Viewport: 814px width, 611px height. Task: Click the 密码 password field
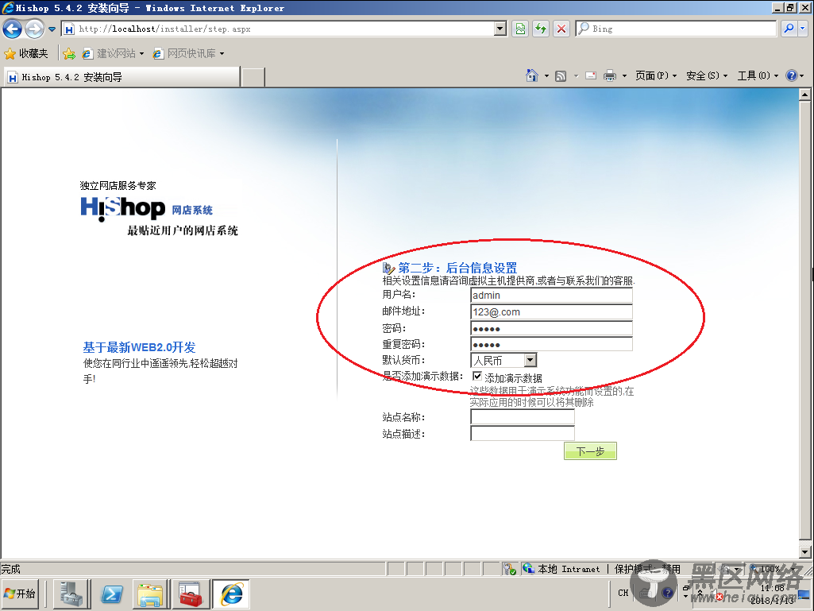tap(551, 328)
